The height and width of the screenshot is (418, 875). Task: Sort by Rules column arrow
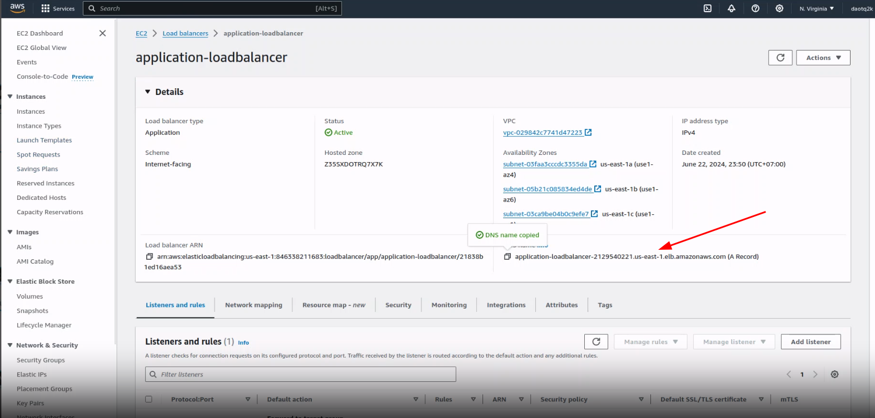473,400
